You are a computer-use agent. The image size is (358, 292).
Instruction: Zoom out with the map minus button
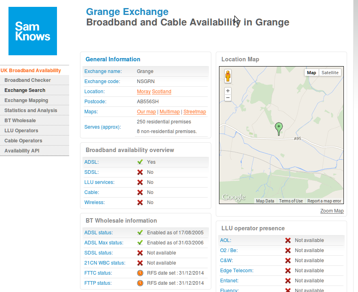[227, 98]
